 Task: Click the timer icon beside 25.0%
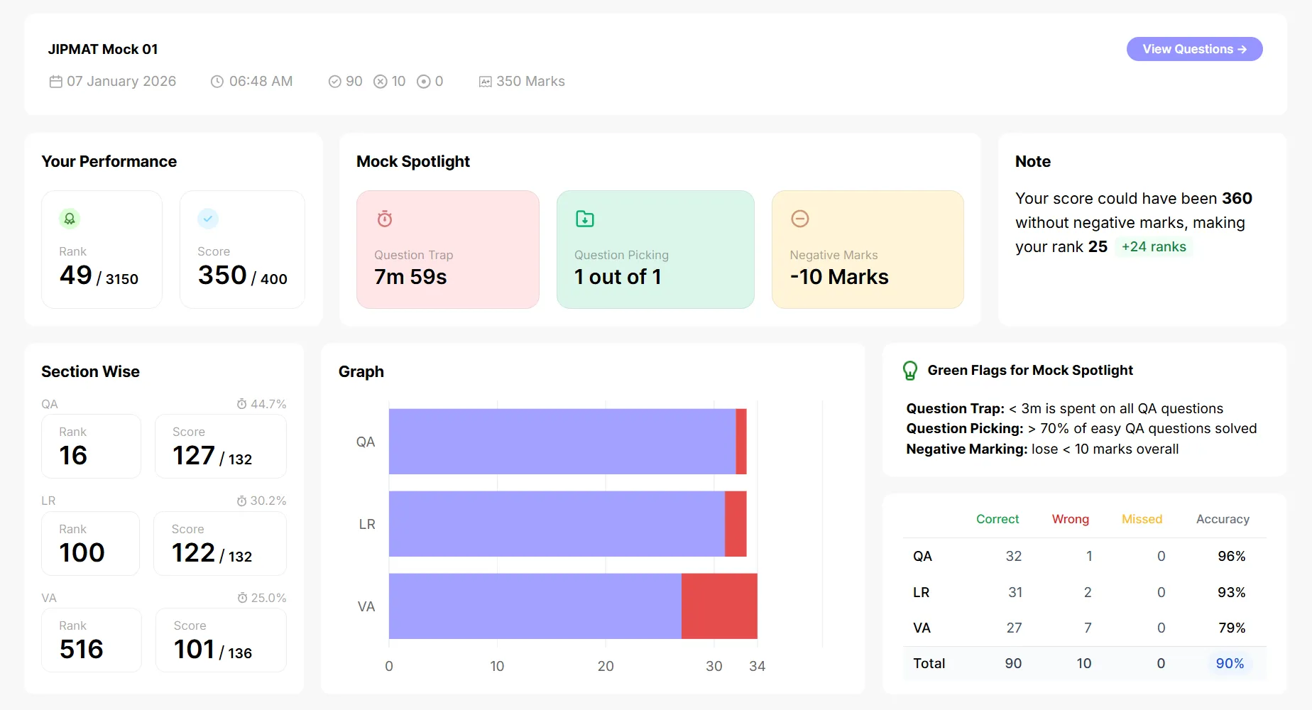(x=243, y=598)
